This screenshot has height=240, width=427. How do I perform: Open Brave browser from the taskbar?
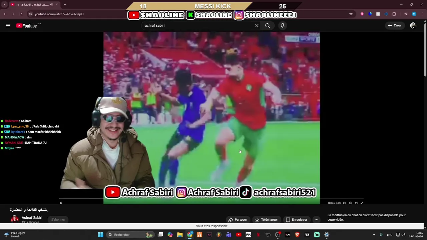coord(297,235)
